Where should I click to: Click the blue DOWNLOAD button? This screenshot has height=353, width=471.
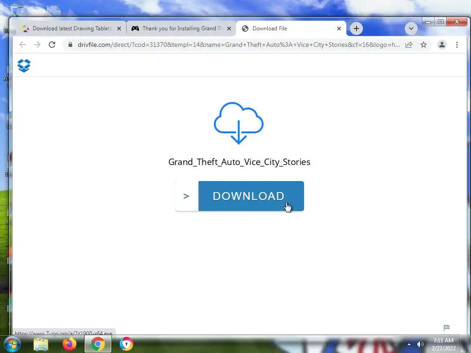(x=251, y=196)
